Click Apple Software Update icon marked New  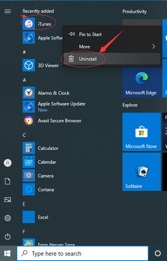point(29,107)
